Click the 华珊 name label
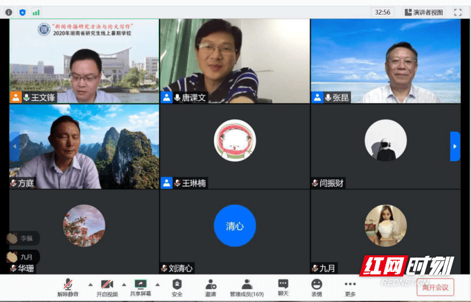Viewport: 471px width, 302px height. pos(26,268)
